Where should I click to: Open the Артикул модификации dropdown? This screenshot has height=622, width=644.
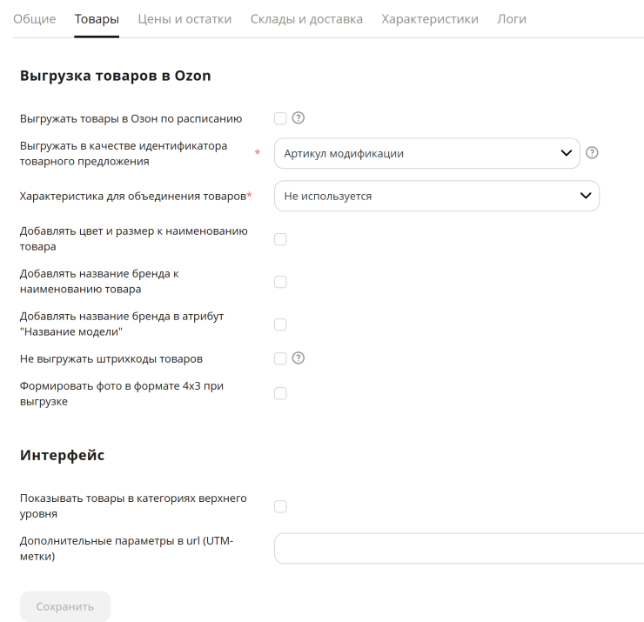tap(427, 153)
